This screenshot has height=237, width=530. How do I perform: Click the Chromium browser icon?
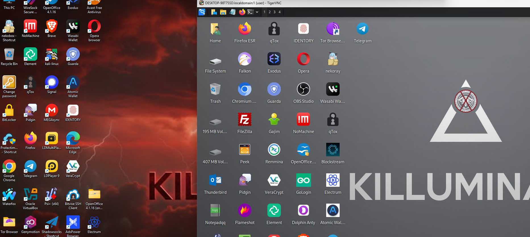click(x=245, y=93)
